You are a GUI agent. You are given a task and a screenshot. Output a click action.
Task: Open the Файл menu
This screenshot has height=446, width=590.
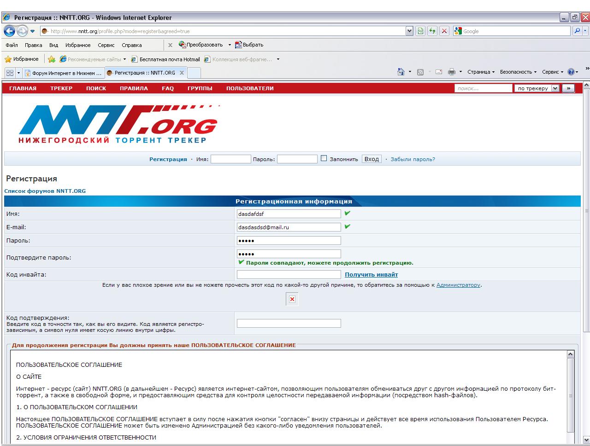click(12, 45)
